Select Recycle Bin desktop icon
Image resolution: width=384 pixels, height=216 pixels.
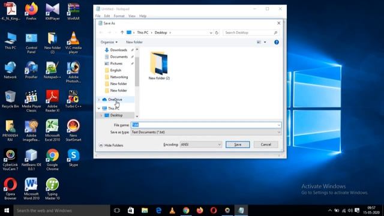pyautogui.click(x=10, y=99)
